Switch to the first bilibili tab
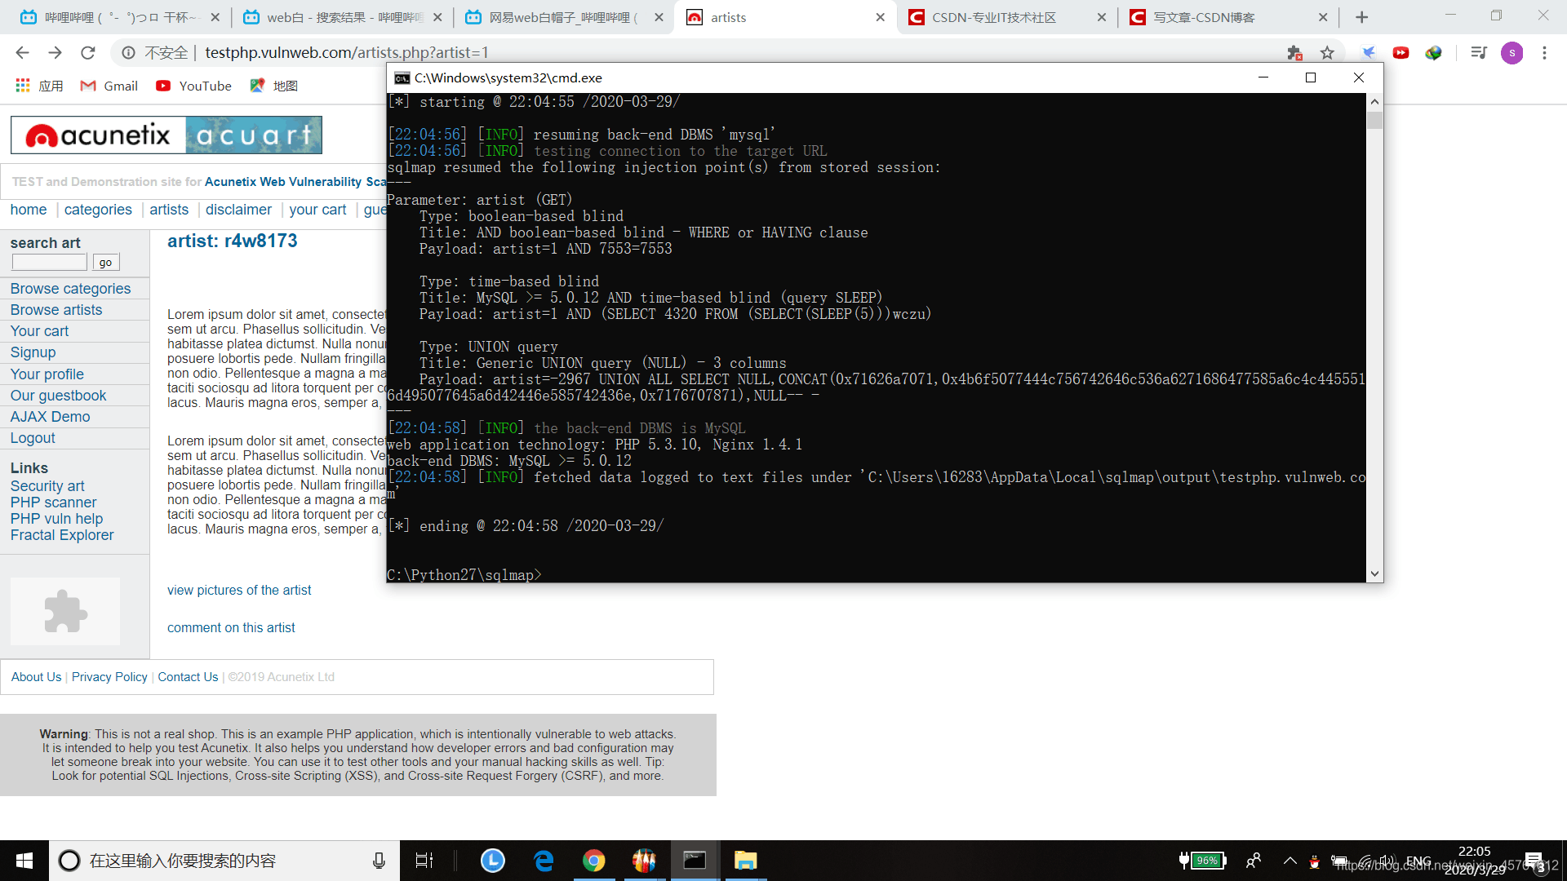This screenshot has height=881, width=1567. coord(120,17)
